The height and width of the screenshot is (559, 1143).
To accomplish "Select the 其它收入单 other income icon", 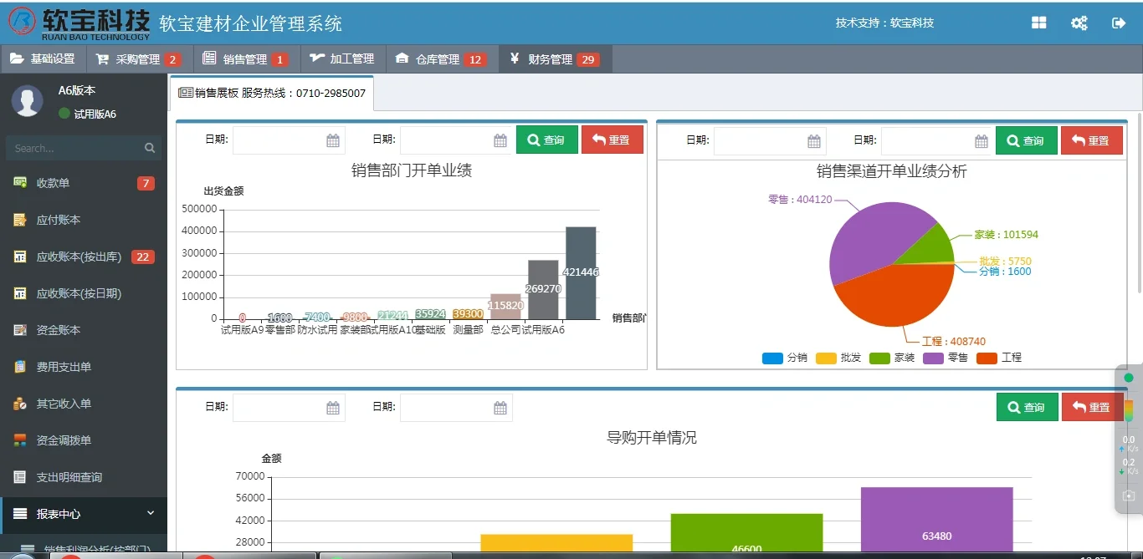I will pos(18,403).
